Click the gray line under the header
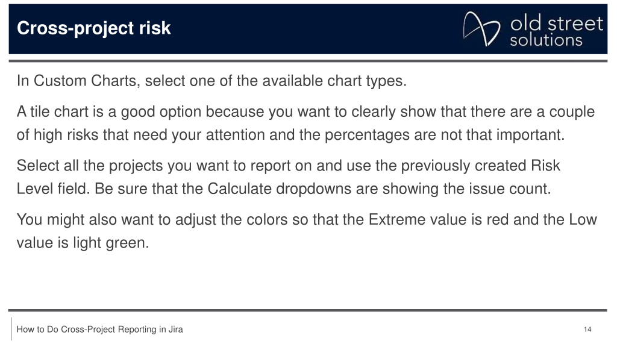 point(308,61)
